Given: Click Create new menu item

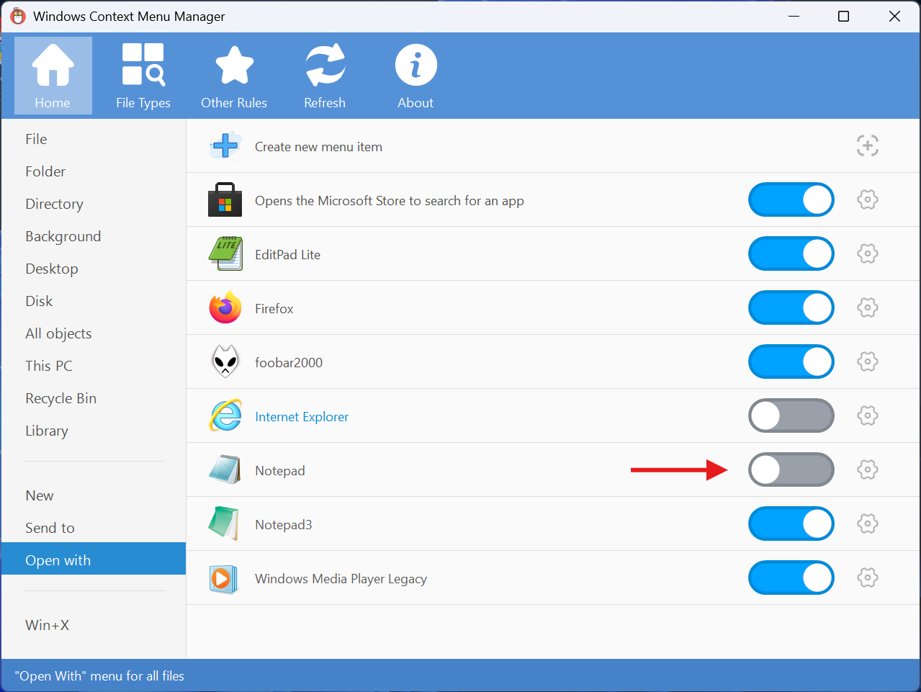Looking at the screenshot, I should click(318, 147).
